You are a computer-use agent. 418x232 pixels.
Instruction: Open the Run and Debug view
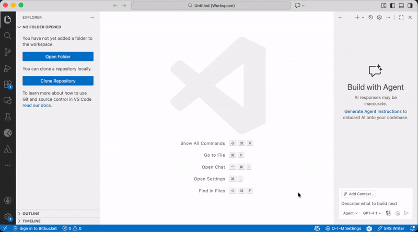coord(8,68)
